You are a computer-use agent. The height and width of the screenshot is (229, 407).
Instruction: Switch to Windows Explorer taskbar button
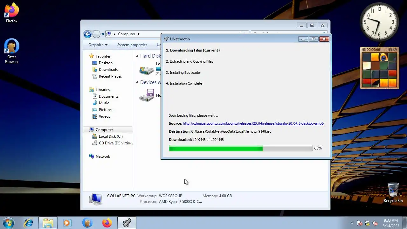tap(48, 223)
